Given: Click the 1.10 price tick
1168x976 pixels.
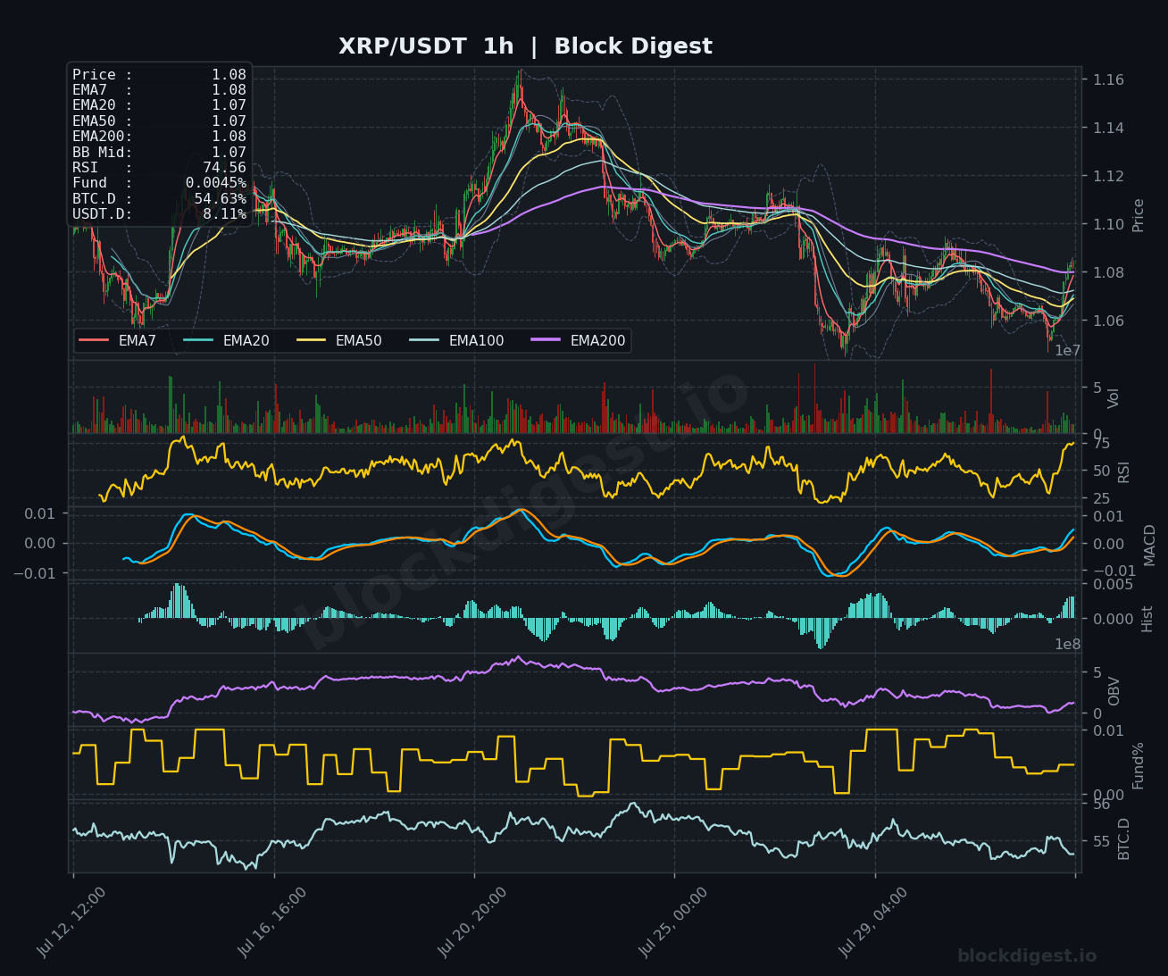Looking at the screenshot, I should [x=1108, y=224].
